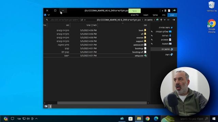The image size is (218, 122).
Task: Go forward with the right arrow
Action: tap(174, 20)
